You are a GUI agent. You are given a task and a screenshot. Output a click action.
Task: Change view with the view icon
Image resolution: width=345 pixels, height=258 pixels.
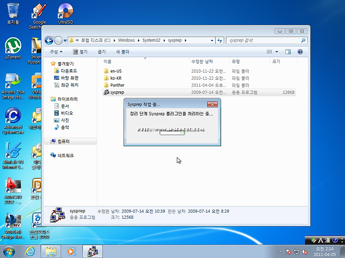(269, 52)
